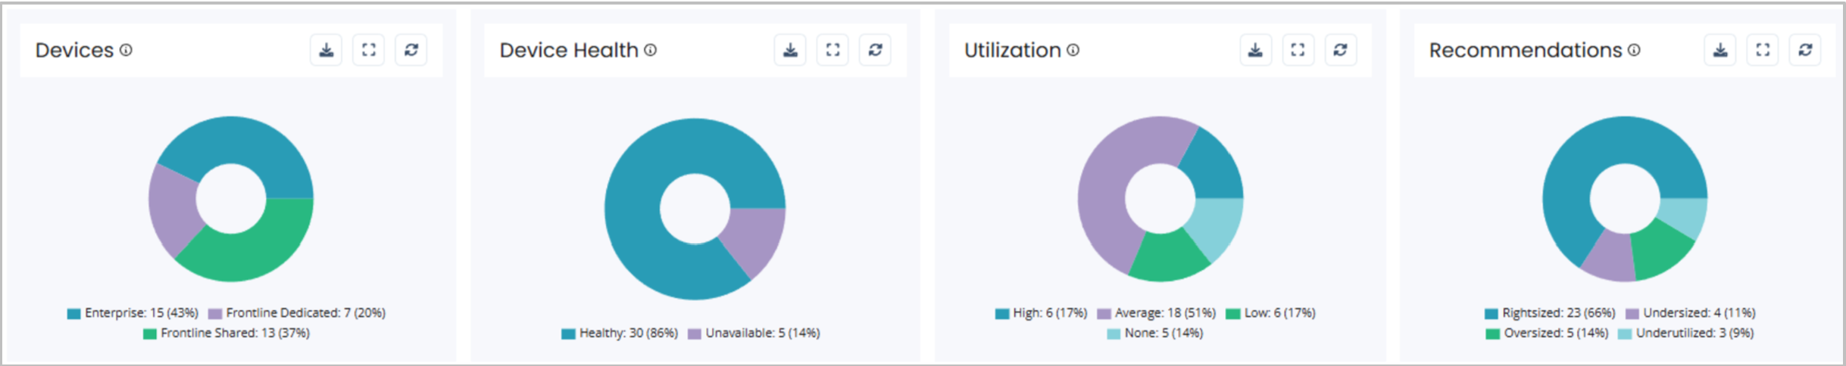This screenshot has height=366, width=1846.
Task: Expand the Devices chart to fullscreen
Action: point(369,50)
